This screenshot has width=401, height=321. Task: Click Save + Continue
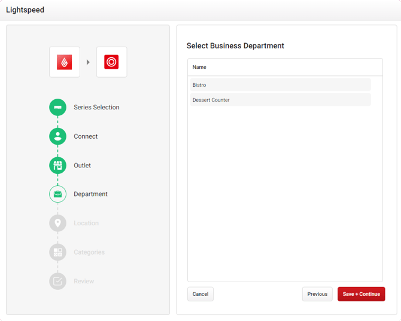point(361,294)
